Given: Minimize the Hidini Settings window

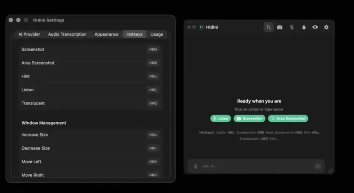Looking at the screenshot, I should click(x=18, y=20).
